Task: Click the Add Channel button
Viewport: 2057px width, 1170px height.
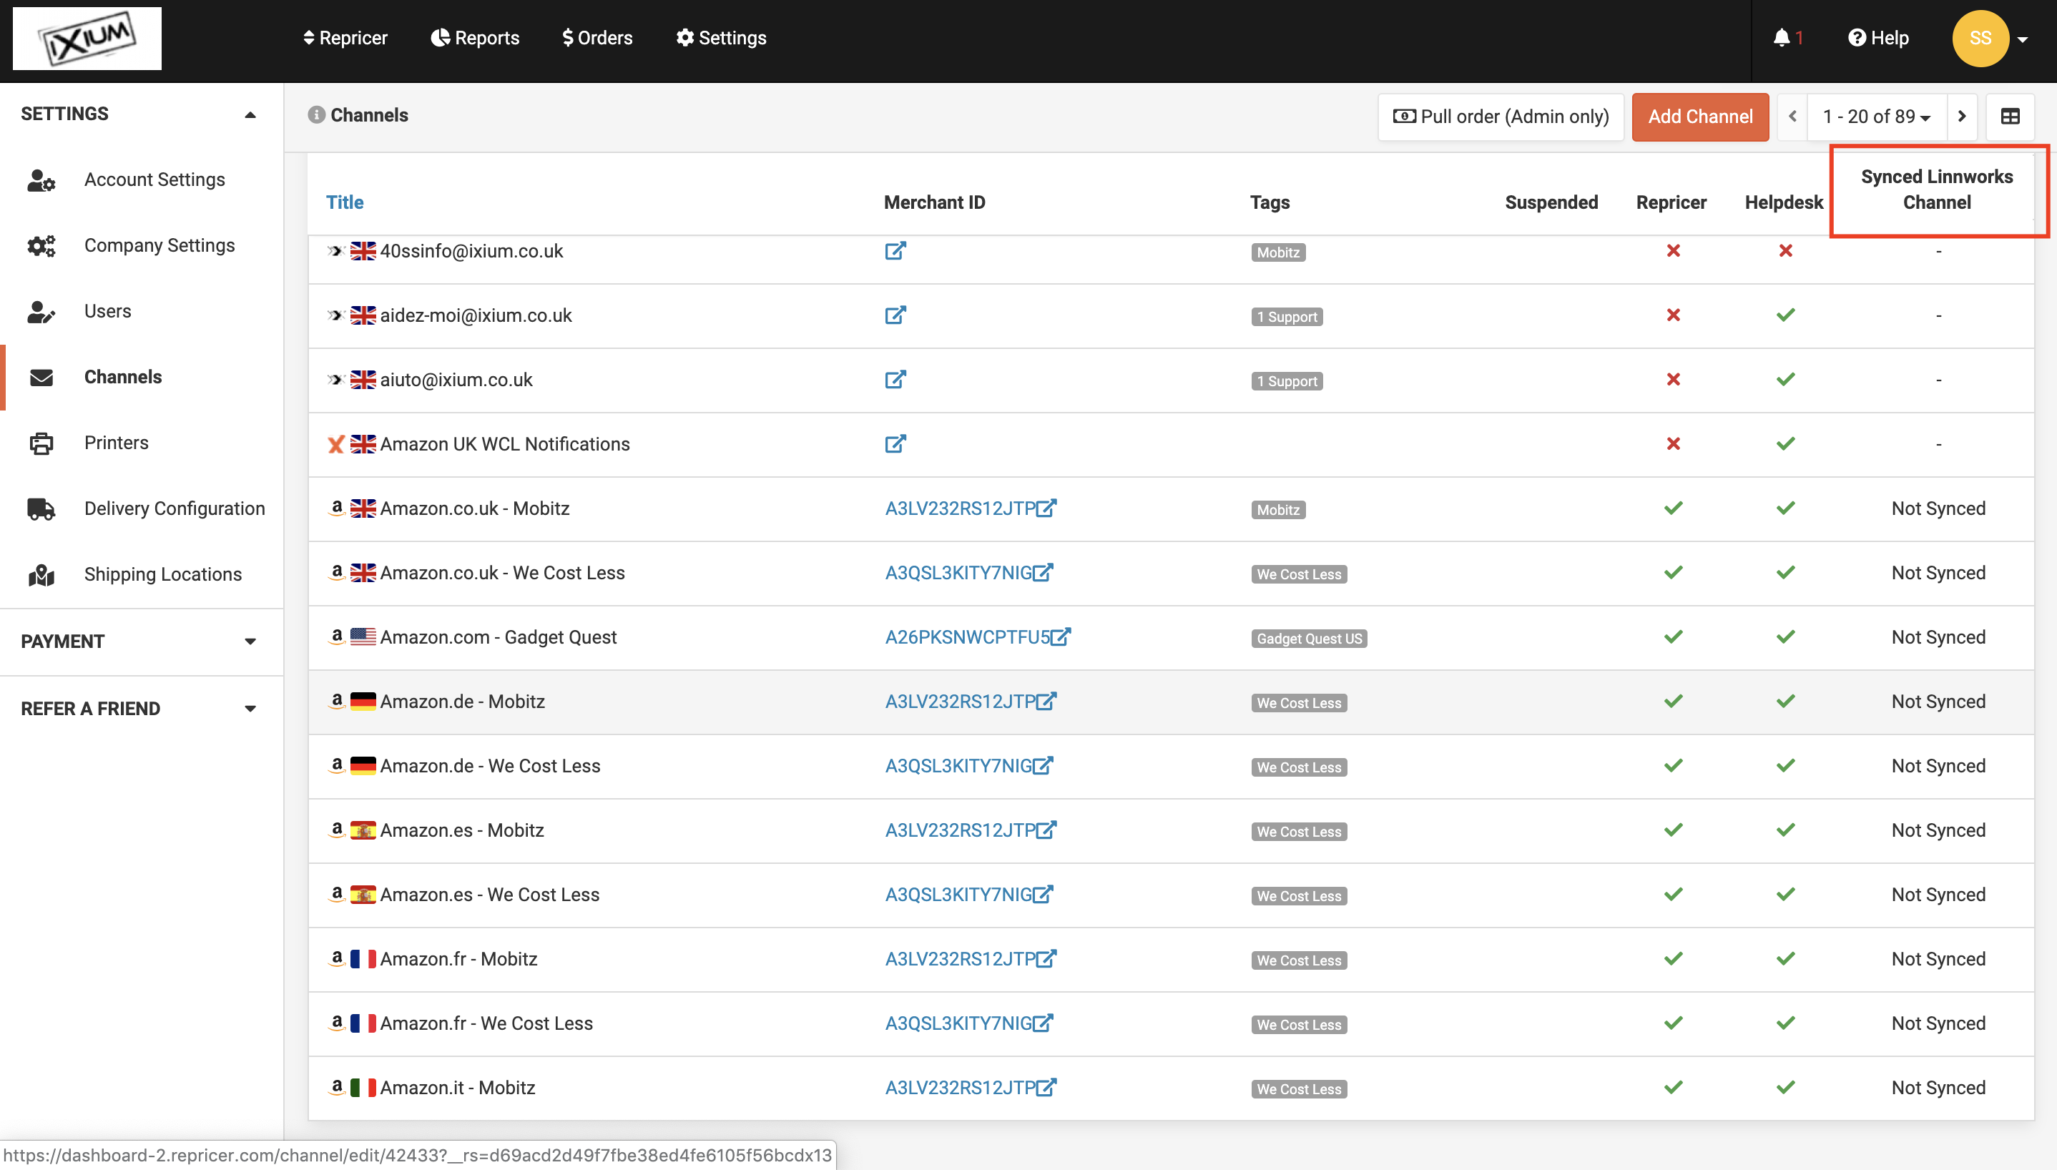Action: click(x=1700, y=117)
